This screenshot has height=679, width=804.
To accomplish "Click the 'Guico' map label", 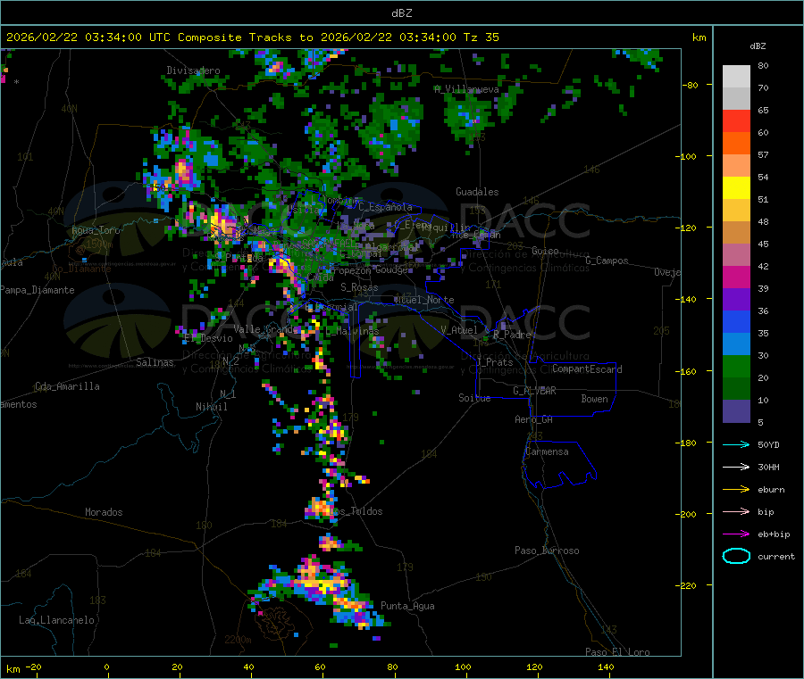I will coord(545,252).
